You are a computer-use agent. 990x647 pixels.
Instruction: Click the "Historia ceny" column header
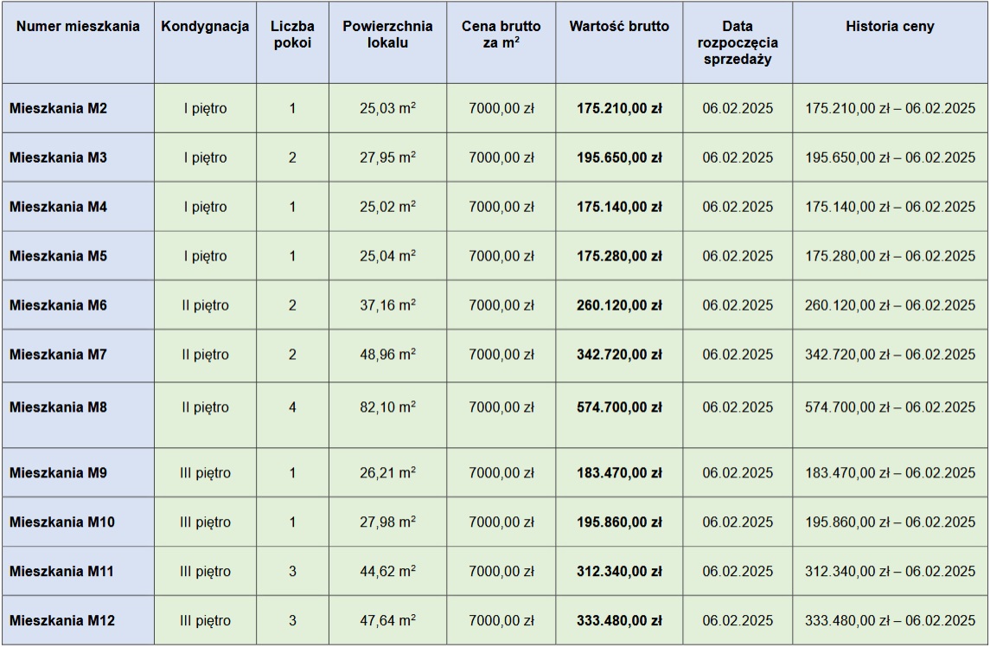[x=890, y=27]
